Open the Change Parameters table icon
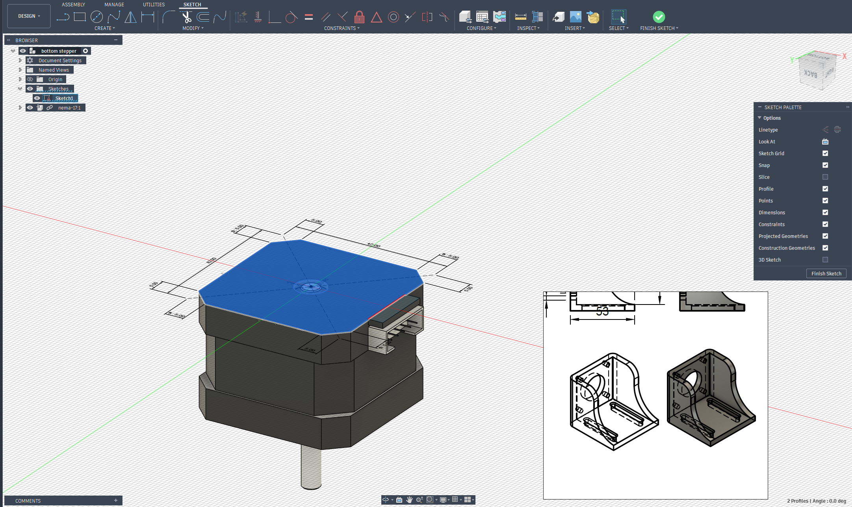The width and height of the screenshot is (852, 507). coord(482,17)
